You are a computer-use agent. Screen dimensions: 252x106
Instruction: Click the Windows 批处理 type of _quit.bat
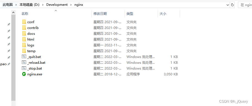tap(141, 57)
